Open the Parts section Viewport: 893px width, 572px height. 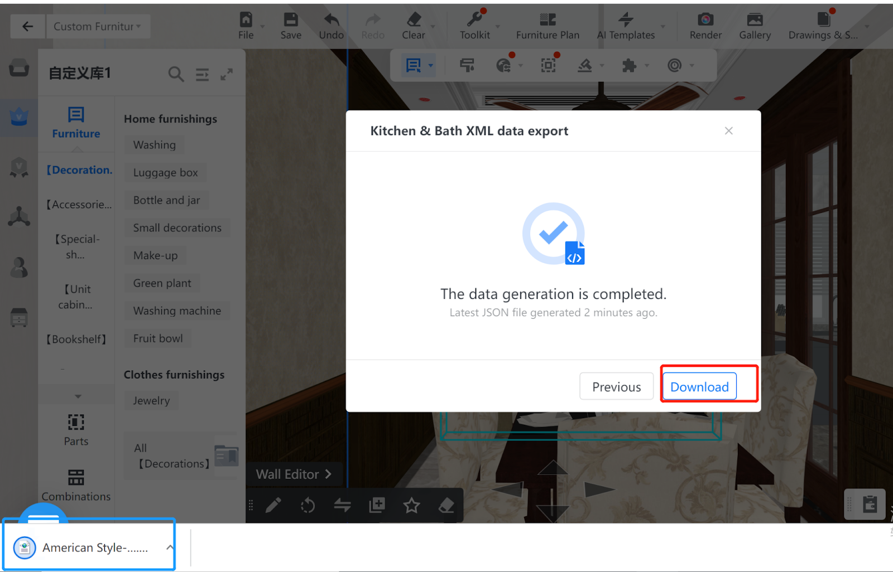coord(76,430)
